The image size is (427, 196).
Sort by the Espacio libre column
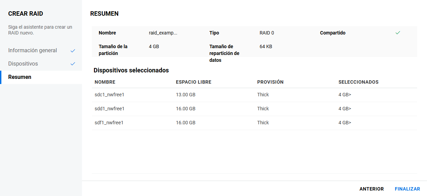click(x=193, y=82)
